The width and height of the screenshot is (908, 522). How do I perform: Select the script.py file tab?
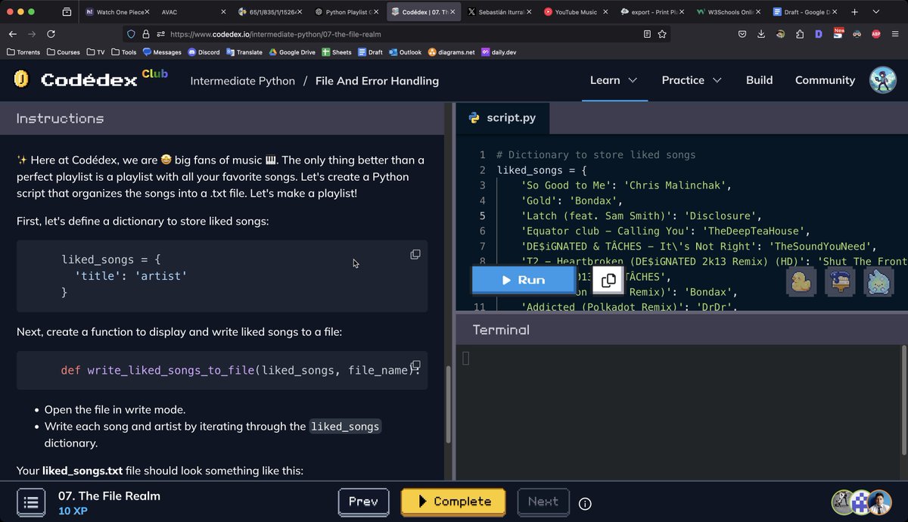[502, 118]
